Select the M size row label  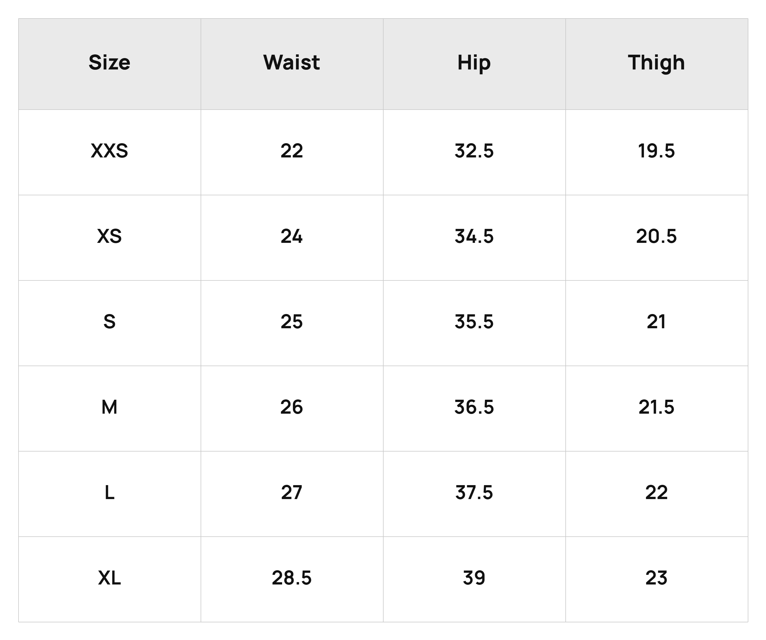point(109,408)
